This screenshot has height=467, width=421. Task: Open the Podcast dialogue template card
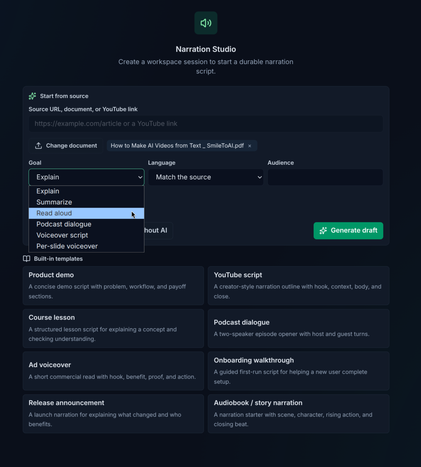tap(298, 328)
